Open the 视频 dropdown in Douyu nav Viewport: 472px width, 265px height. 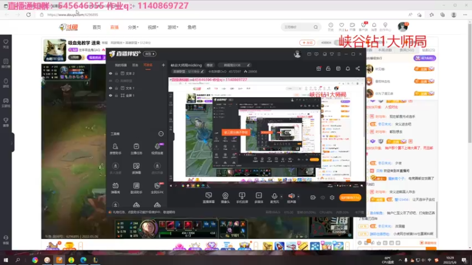coord(153,27)
